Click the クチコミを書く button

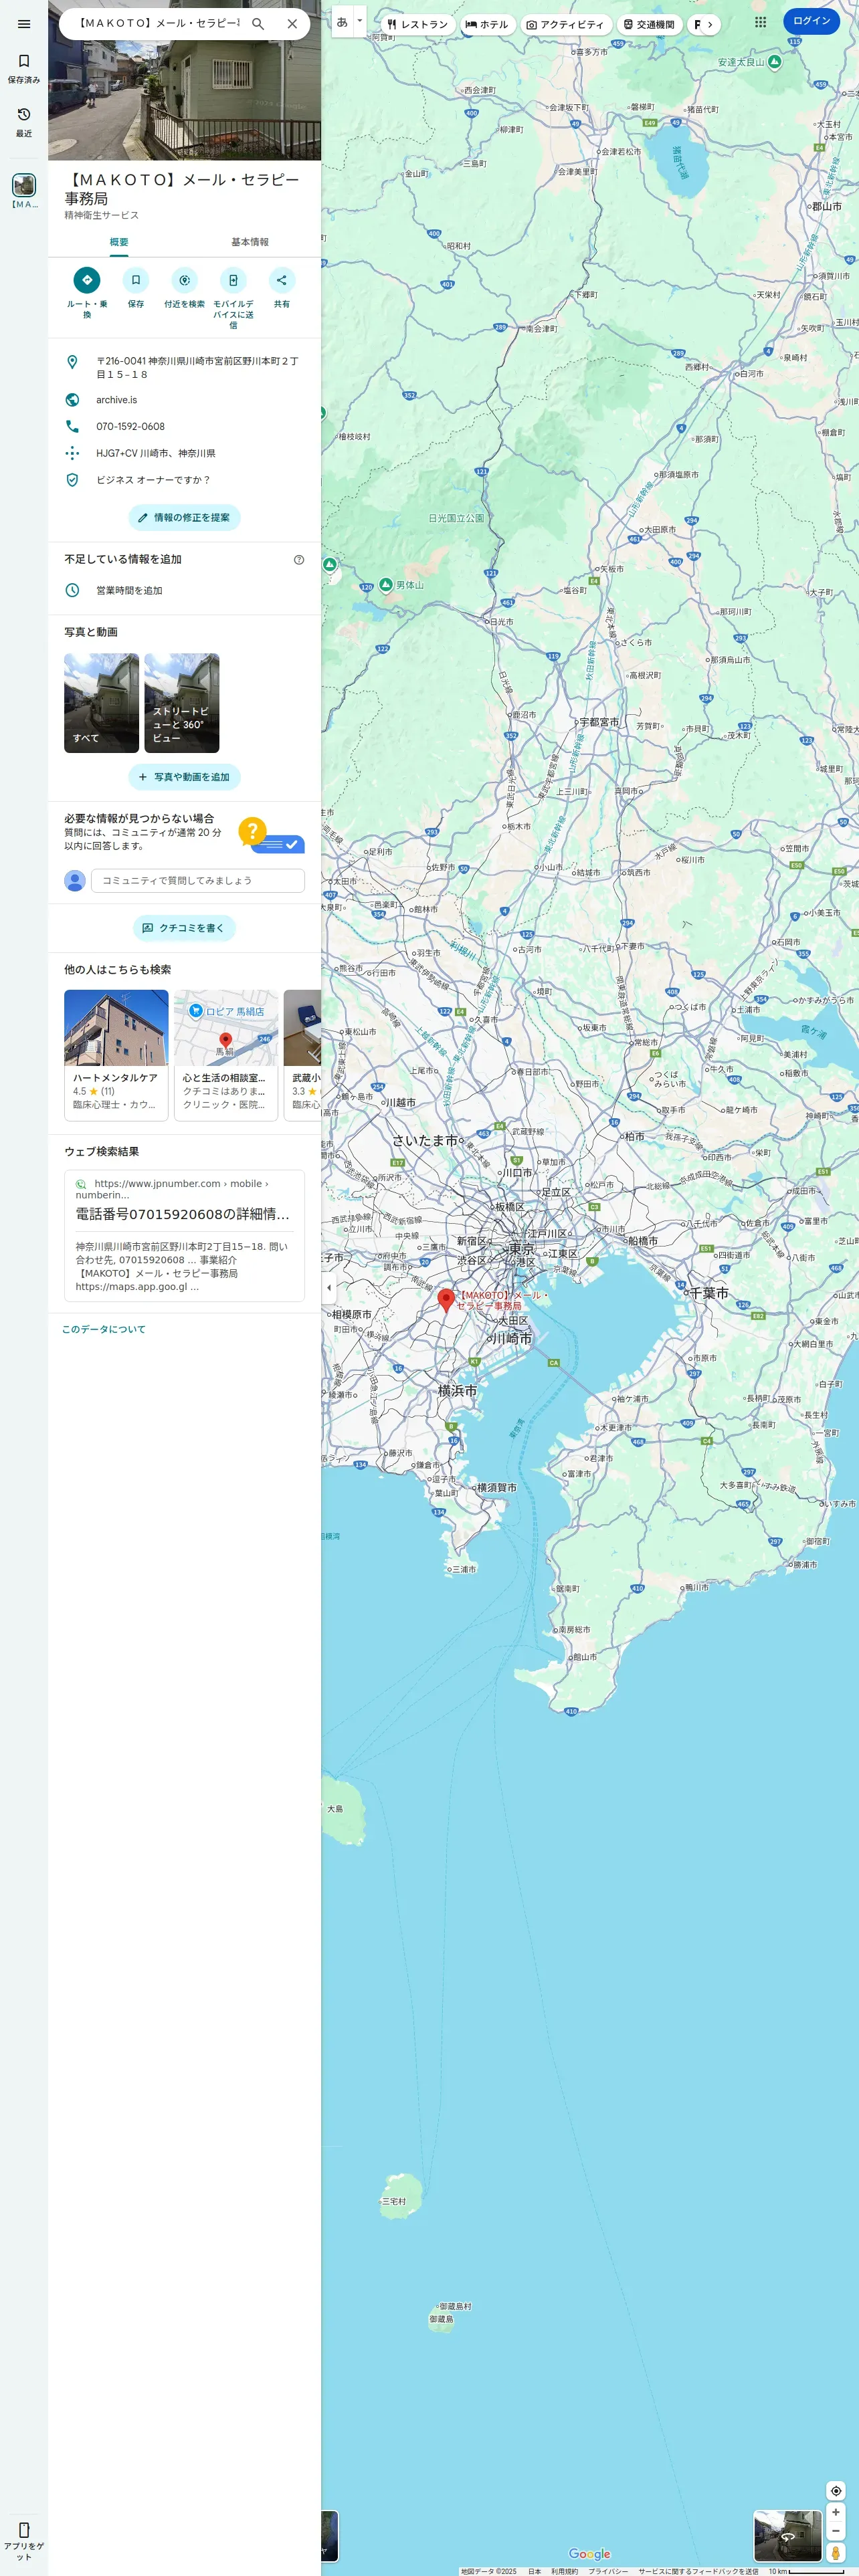pyautogui.click(x=184, y=928)
